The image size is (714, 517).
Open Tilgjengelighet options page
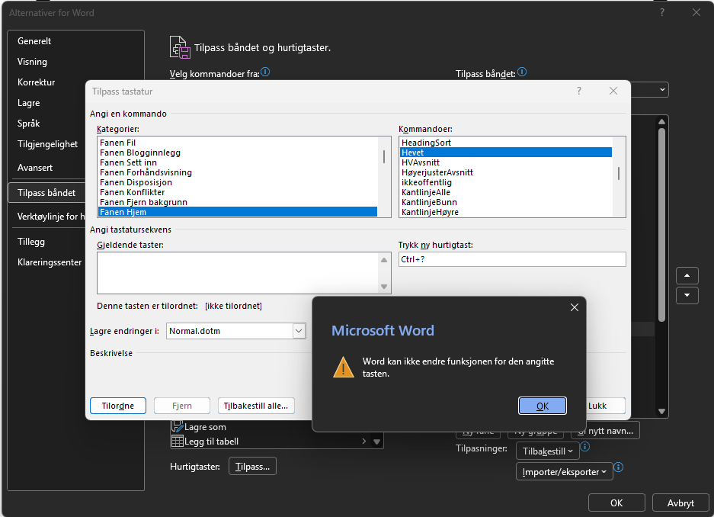(x=47, y=144)
